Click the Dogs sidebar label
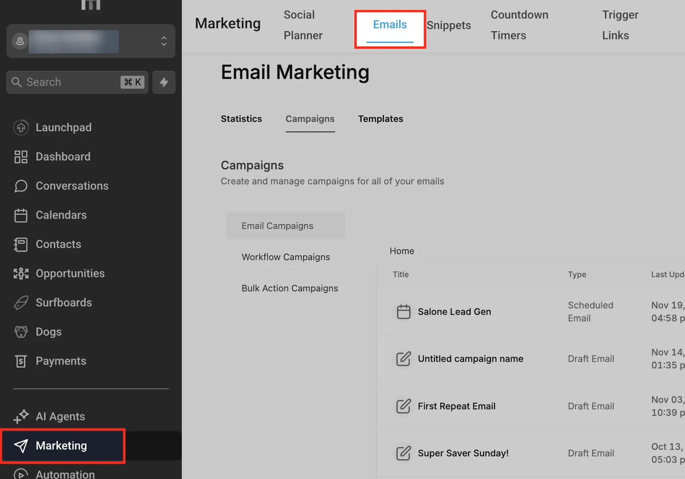Screen dimensions: 685x479 click(x=48, y=332)
